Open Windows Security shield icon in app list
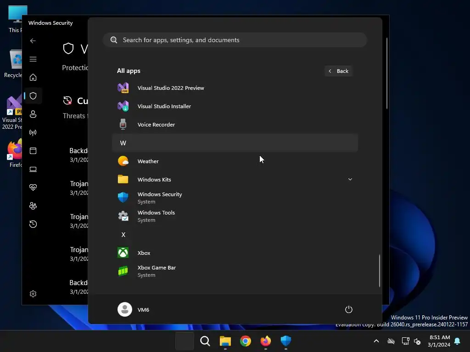 (x=123, y=198)
